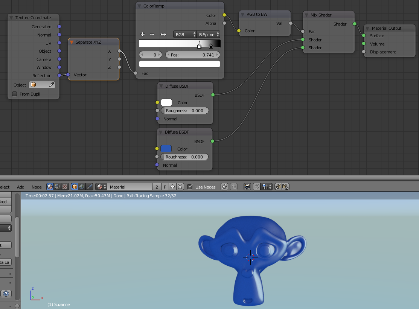Screen dimensions: 419x309
Task: Add a new material with plus icon
Action: pyautogui.click(x=172, y=187)
